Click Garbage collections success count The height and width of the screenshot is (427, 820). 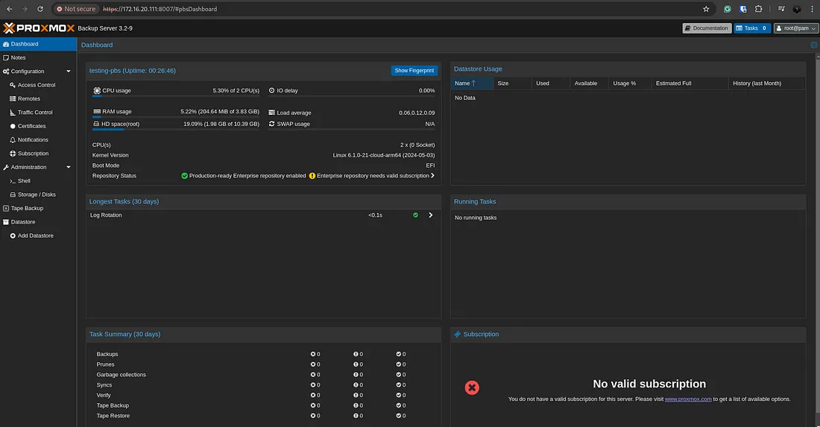coord(401,375)
